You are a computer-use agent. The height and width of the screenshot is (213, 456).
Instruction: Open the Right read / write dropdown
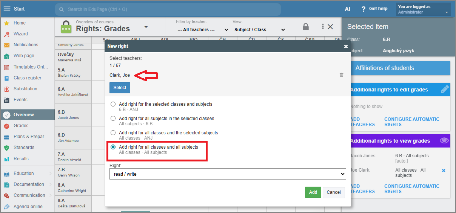tap(228, 174)
